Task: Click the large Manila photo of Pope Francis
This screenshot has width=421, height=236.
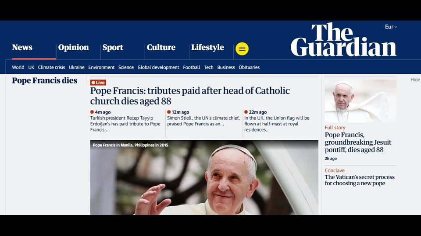Action: coord(204,177)
